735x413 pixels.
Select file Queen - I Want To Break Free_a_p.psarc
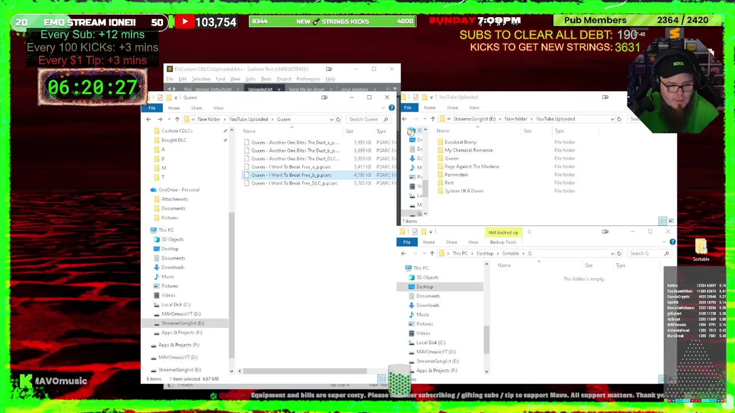[291, 167]
